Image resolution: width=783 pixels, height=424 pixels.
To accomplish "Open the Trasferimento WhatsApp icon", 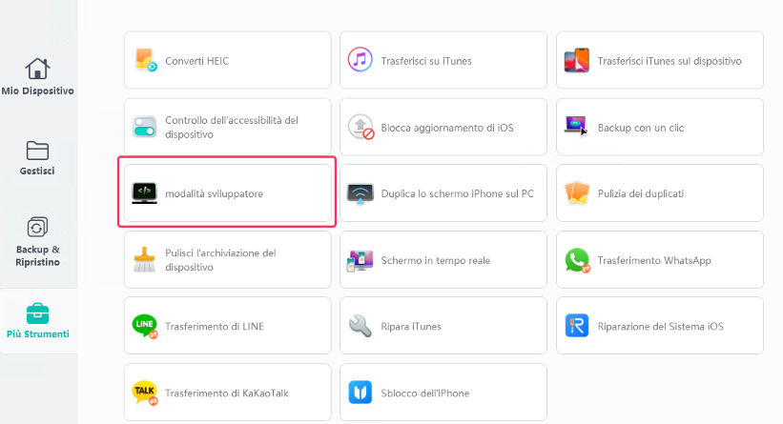I will (x=577, y=260).
